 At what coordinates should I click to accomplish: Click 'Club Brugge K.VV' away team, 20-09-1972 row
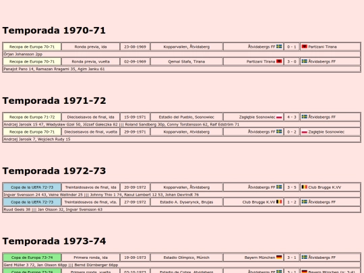coord(330,187)
